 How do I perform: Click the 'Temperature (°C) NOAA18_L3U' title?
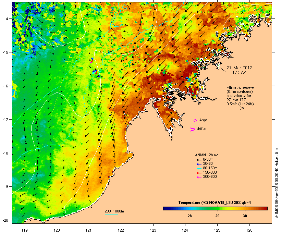pos(205,203)
